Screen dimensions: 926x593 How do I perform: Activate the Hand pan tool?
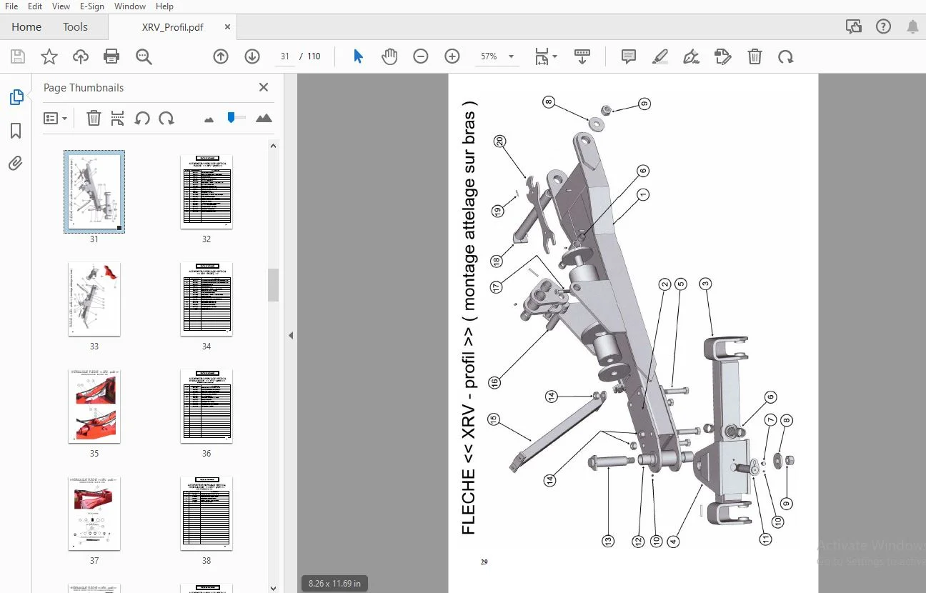coord(389,56)
